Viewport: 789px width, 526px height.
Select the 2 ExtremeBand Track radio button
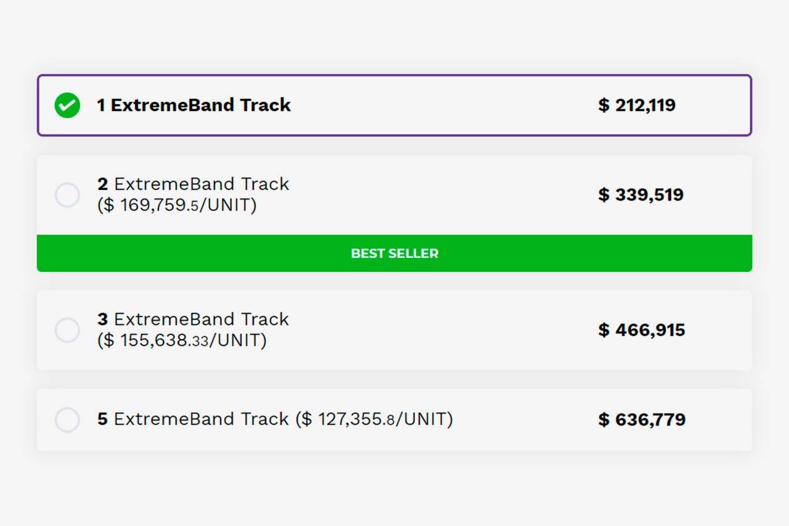pyautogui.click(x=67, y=195)
